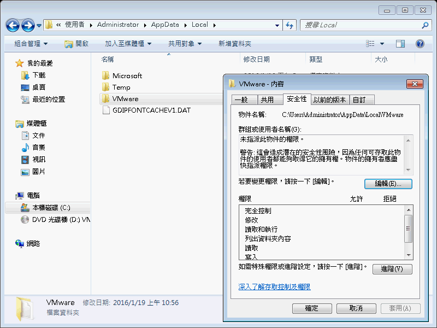Click 確定 in the VMware properties dialog
This screenshot has height=328, width=437.
click(312, 308)
